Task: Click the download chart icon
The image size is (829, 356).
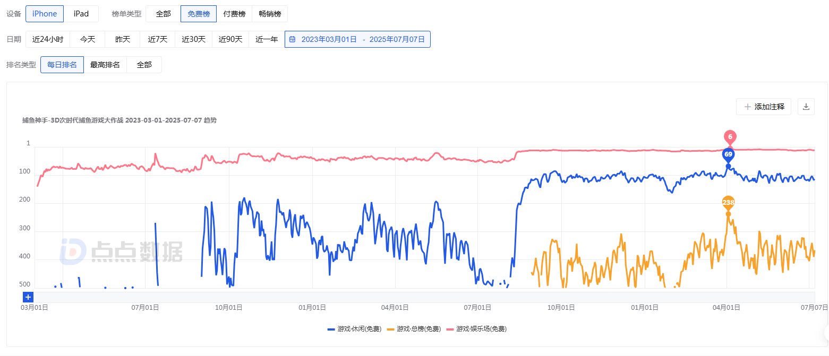Action: pos(806,107)
